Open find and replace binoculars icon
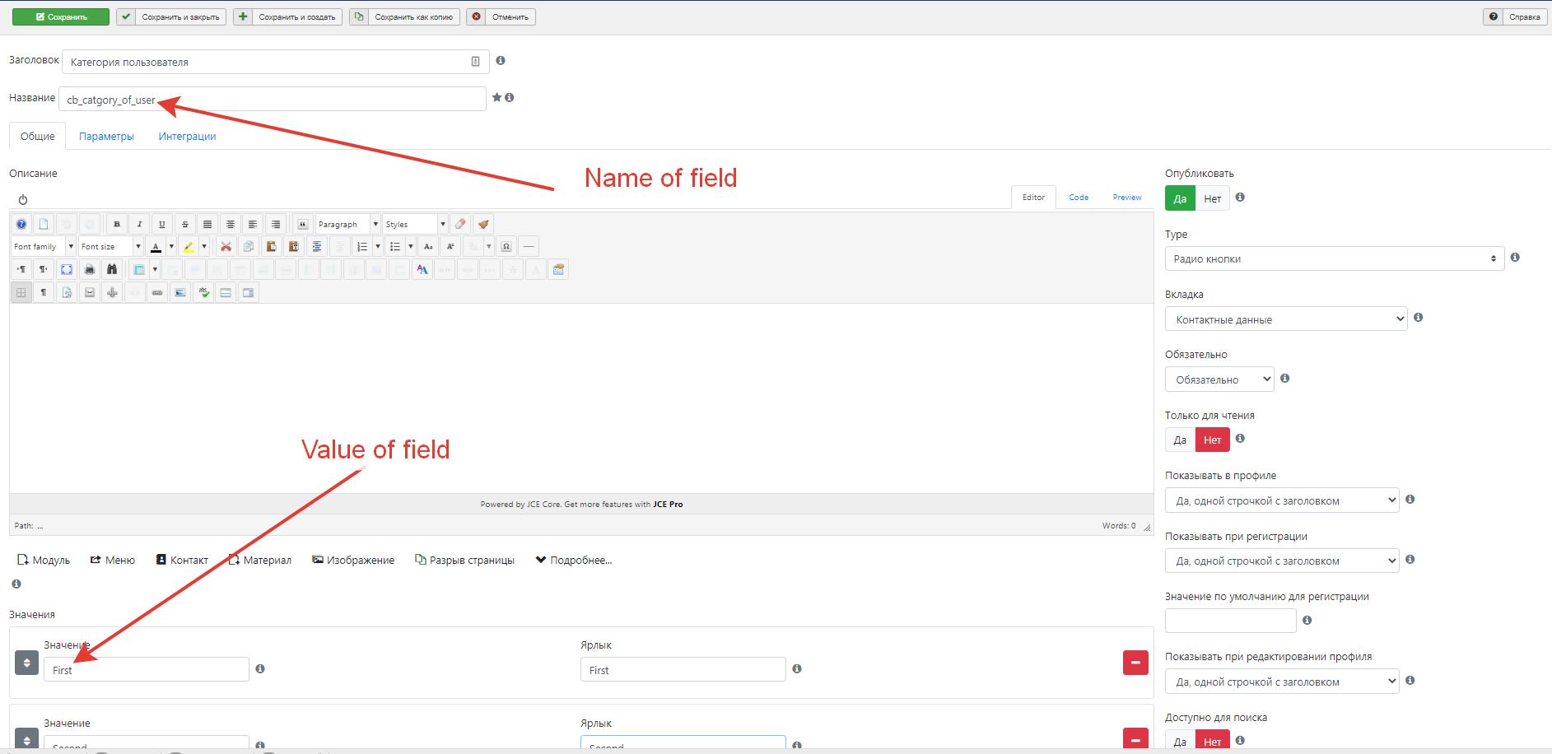Image resolution: width=1552 pixels, height=754 pixels. pos(112,269)
